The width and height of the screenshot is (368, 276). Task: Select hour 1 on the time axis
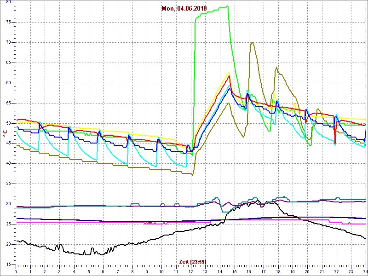point(30,272)
